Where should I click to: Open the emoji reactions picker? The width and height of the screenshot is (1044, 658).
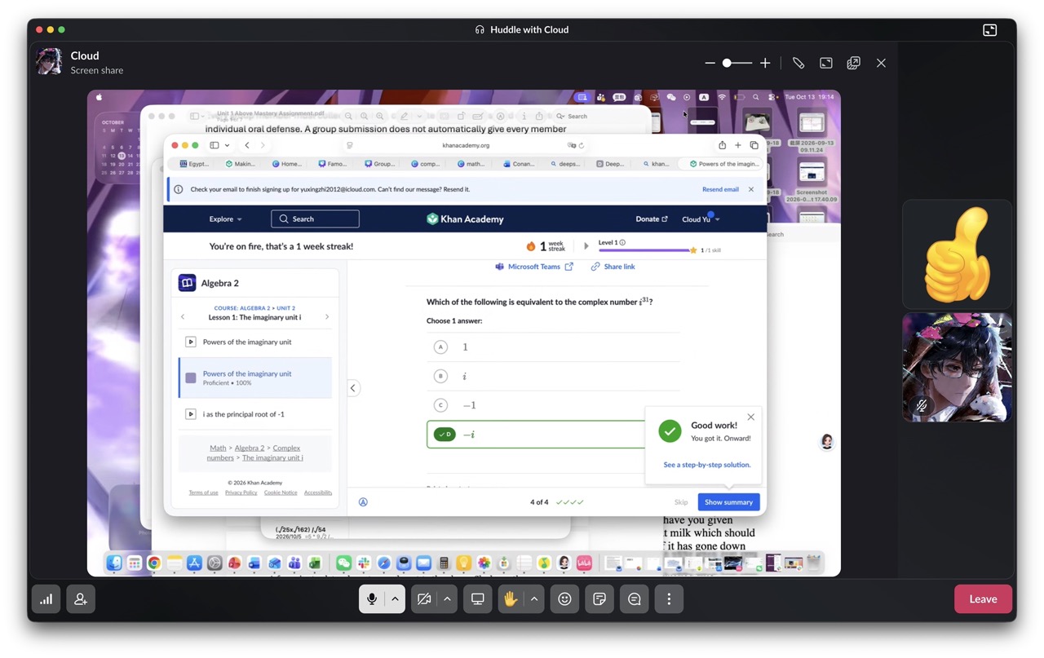(564, 599)
